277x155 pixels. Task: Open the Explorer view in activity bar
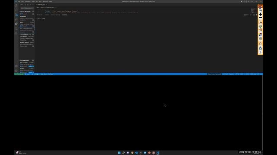(16, 5)
